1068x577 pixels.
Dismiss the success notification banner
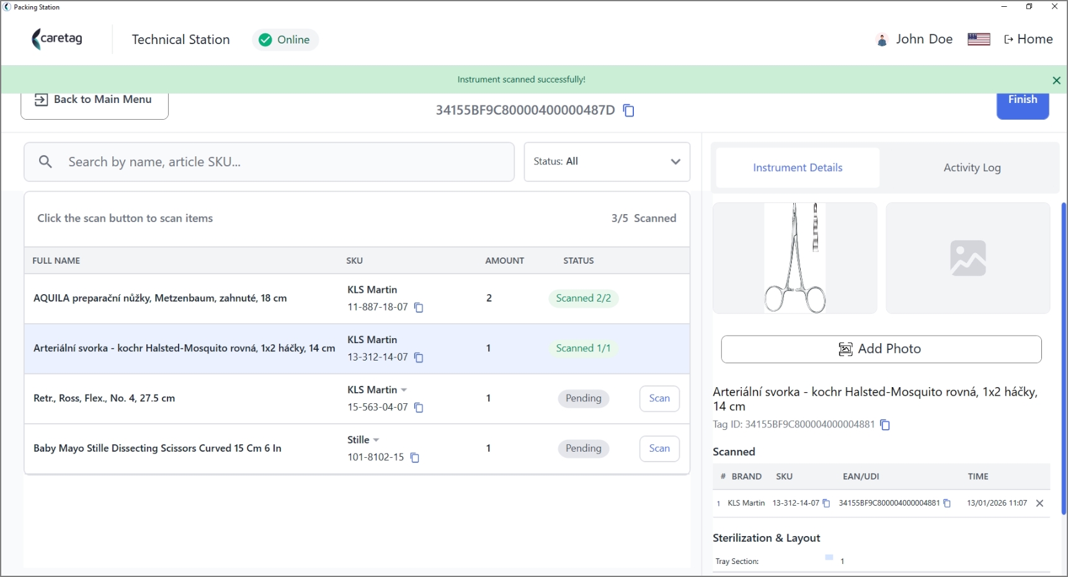[x=1056, y=80]
